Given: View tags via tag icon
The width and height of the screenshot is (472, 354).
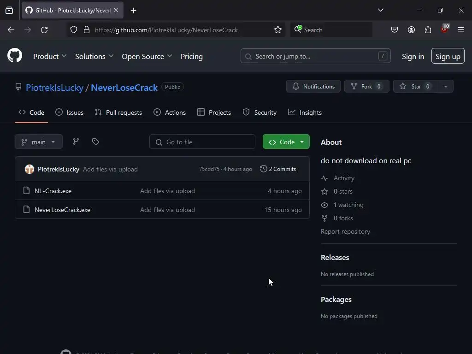Looking at the screenshot, I should coord(95,142).
